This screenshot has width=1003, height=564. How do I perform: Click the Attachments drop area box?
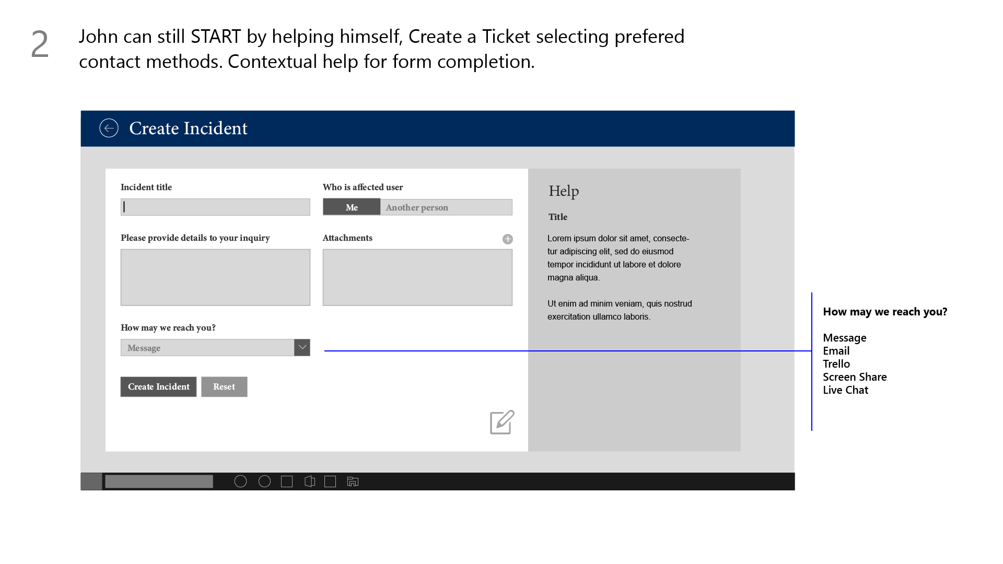tap(417, 277)
